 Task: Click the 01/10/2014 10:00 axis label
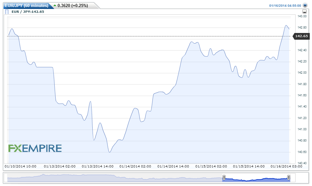(21, 166)
